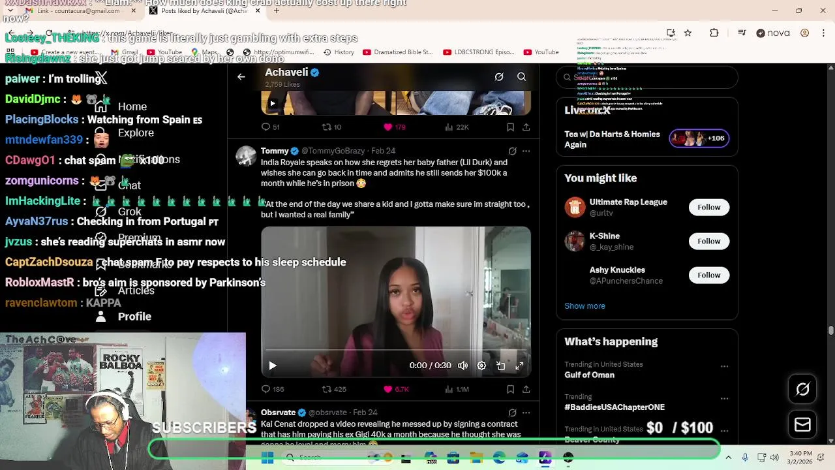
Task: Open more menu for Beaver County trend
Action: pos(724,431)
